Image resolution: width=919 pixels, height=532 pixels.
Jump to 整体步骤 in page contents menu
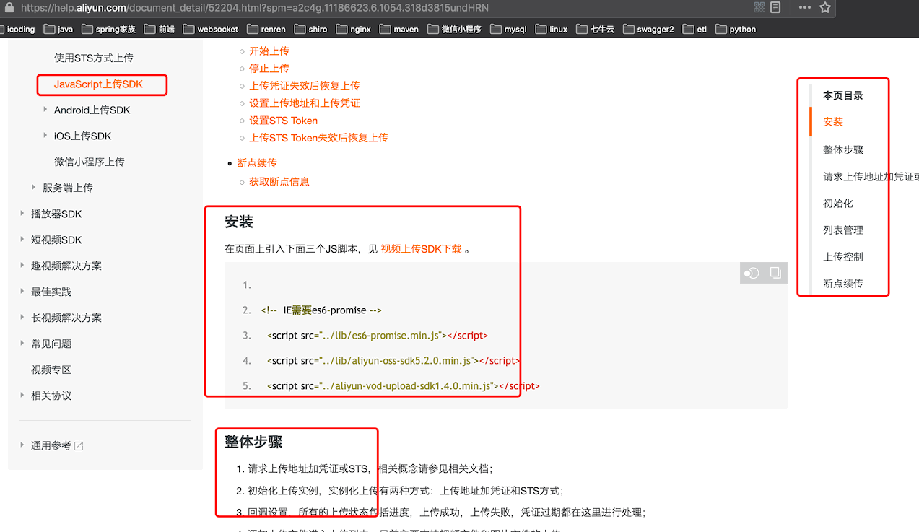[x=843, y=149]
